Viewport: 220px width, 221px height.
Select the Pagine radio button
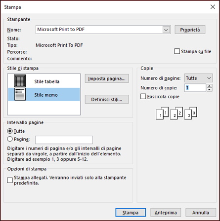click(x=10, y=139)
